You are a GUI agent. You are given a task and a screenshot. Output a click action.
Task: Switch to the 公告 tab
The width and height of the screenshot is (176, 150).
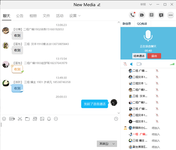coord(20,16)
